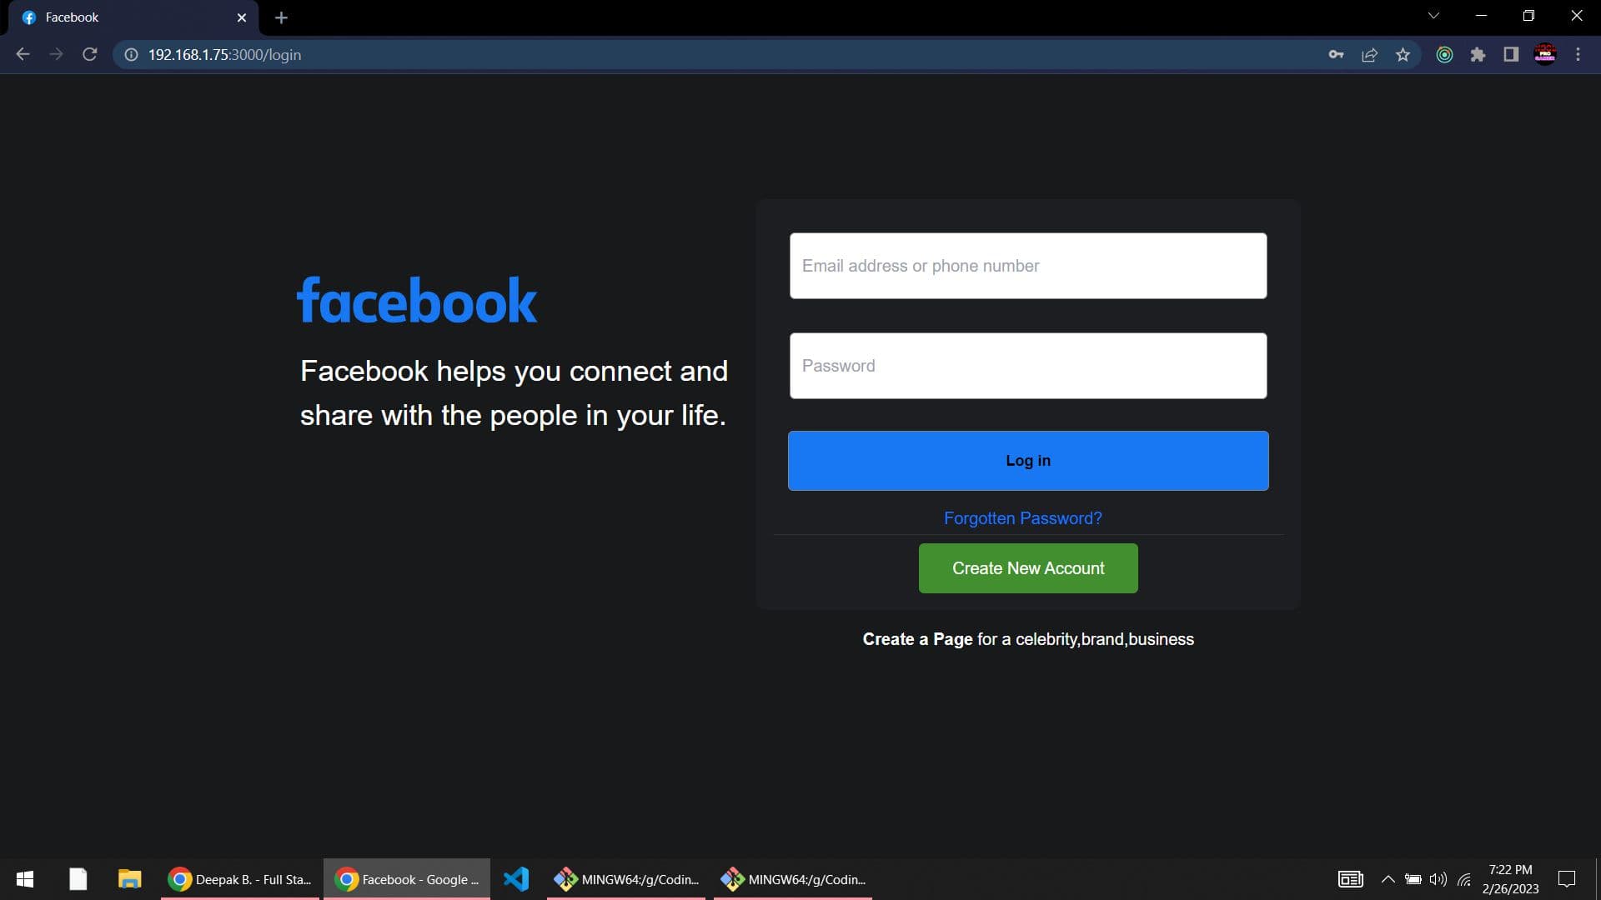Click the site information icon in address bar
Screen dimensions: 1601x900
click(131, 54)
